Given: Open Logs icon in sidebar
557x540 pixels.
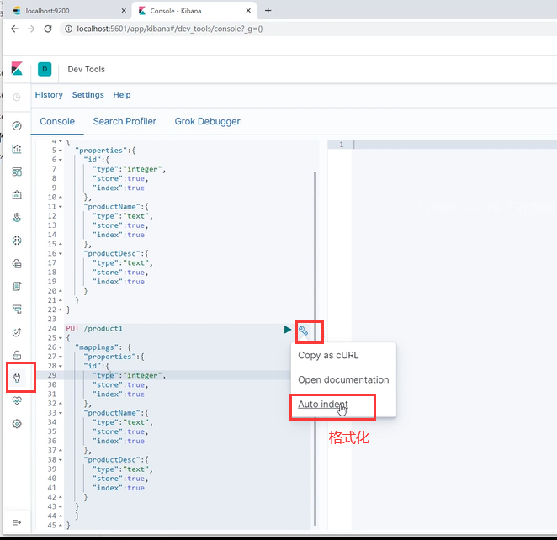Looking at the screenshot, I should (x=17, y=286).
